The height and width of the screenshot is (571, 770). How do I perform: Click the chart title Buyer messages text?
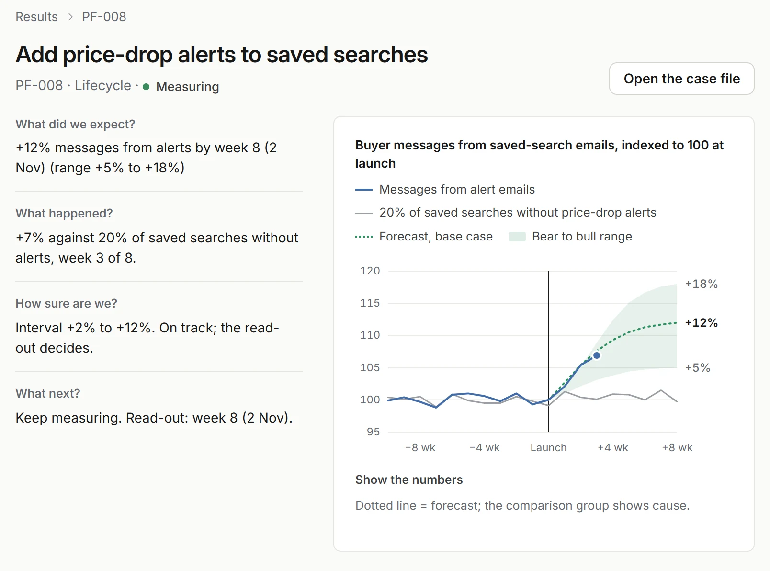(539, 154)
